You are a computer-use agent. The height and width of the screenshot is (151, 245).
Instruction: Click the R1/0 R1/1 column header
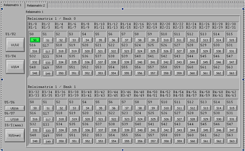pos(33,26)
